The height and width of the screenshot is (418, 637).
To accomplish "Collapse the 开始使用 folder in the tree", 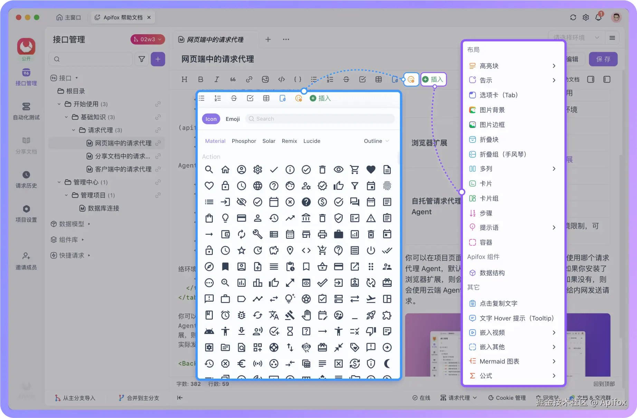I will 59,104.
